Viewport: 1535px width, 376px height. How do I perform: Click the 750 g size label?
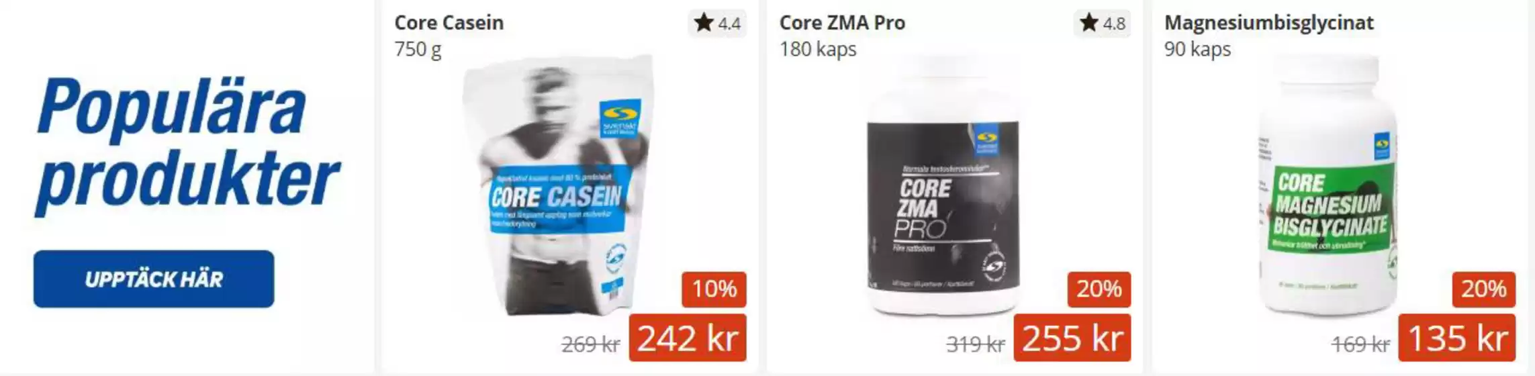click(418, 50)
